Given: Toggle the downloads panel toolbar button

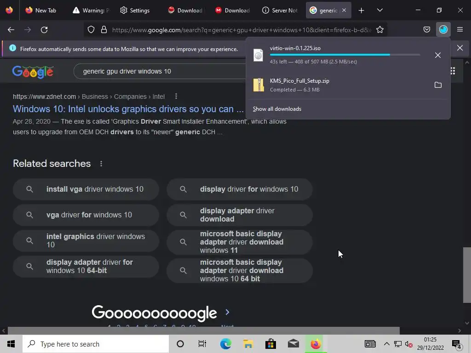Looking at the screenshot, I should pos(443,29).
